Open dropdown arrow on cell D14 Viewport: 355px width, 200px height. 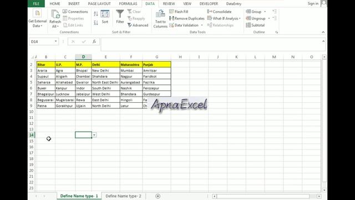94,135
